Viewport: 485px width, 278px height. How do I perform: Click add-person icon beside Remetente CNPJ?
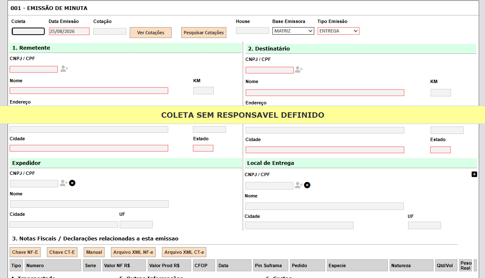click(64, 69)
